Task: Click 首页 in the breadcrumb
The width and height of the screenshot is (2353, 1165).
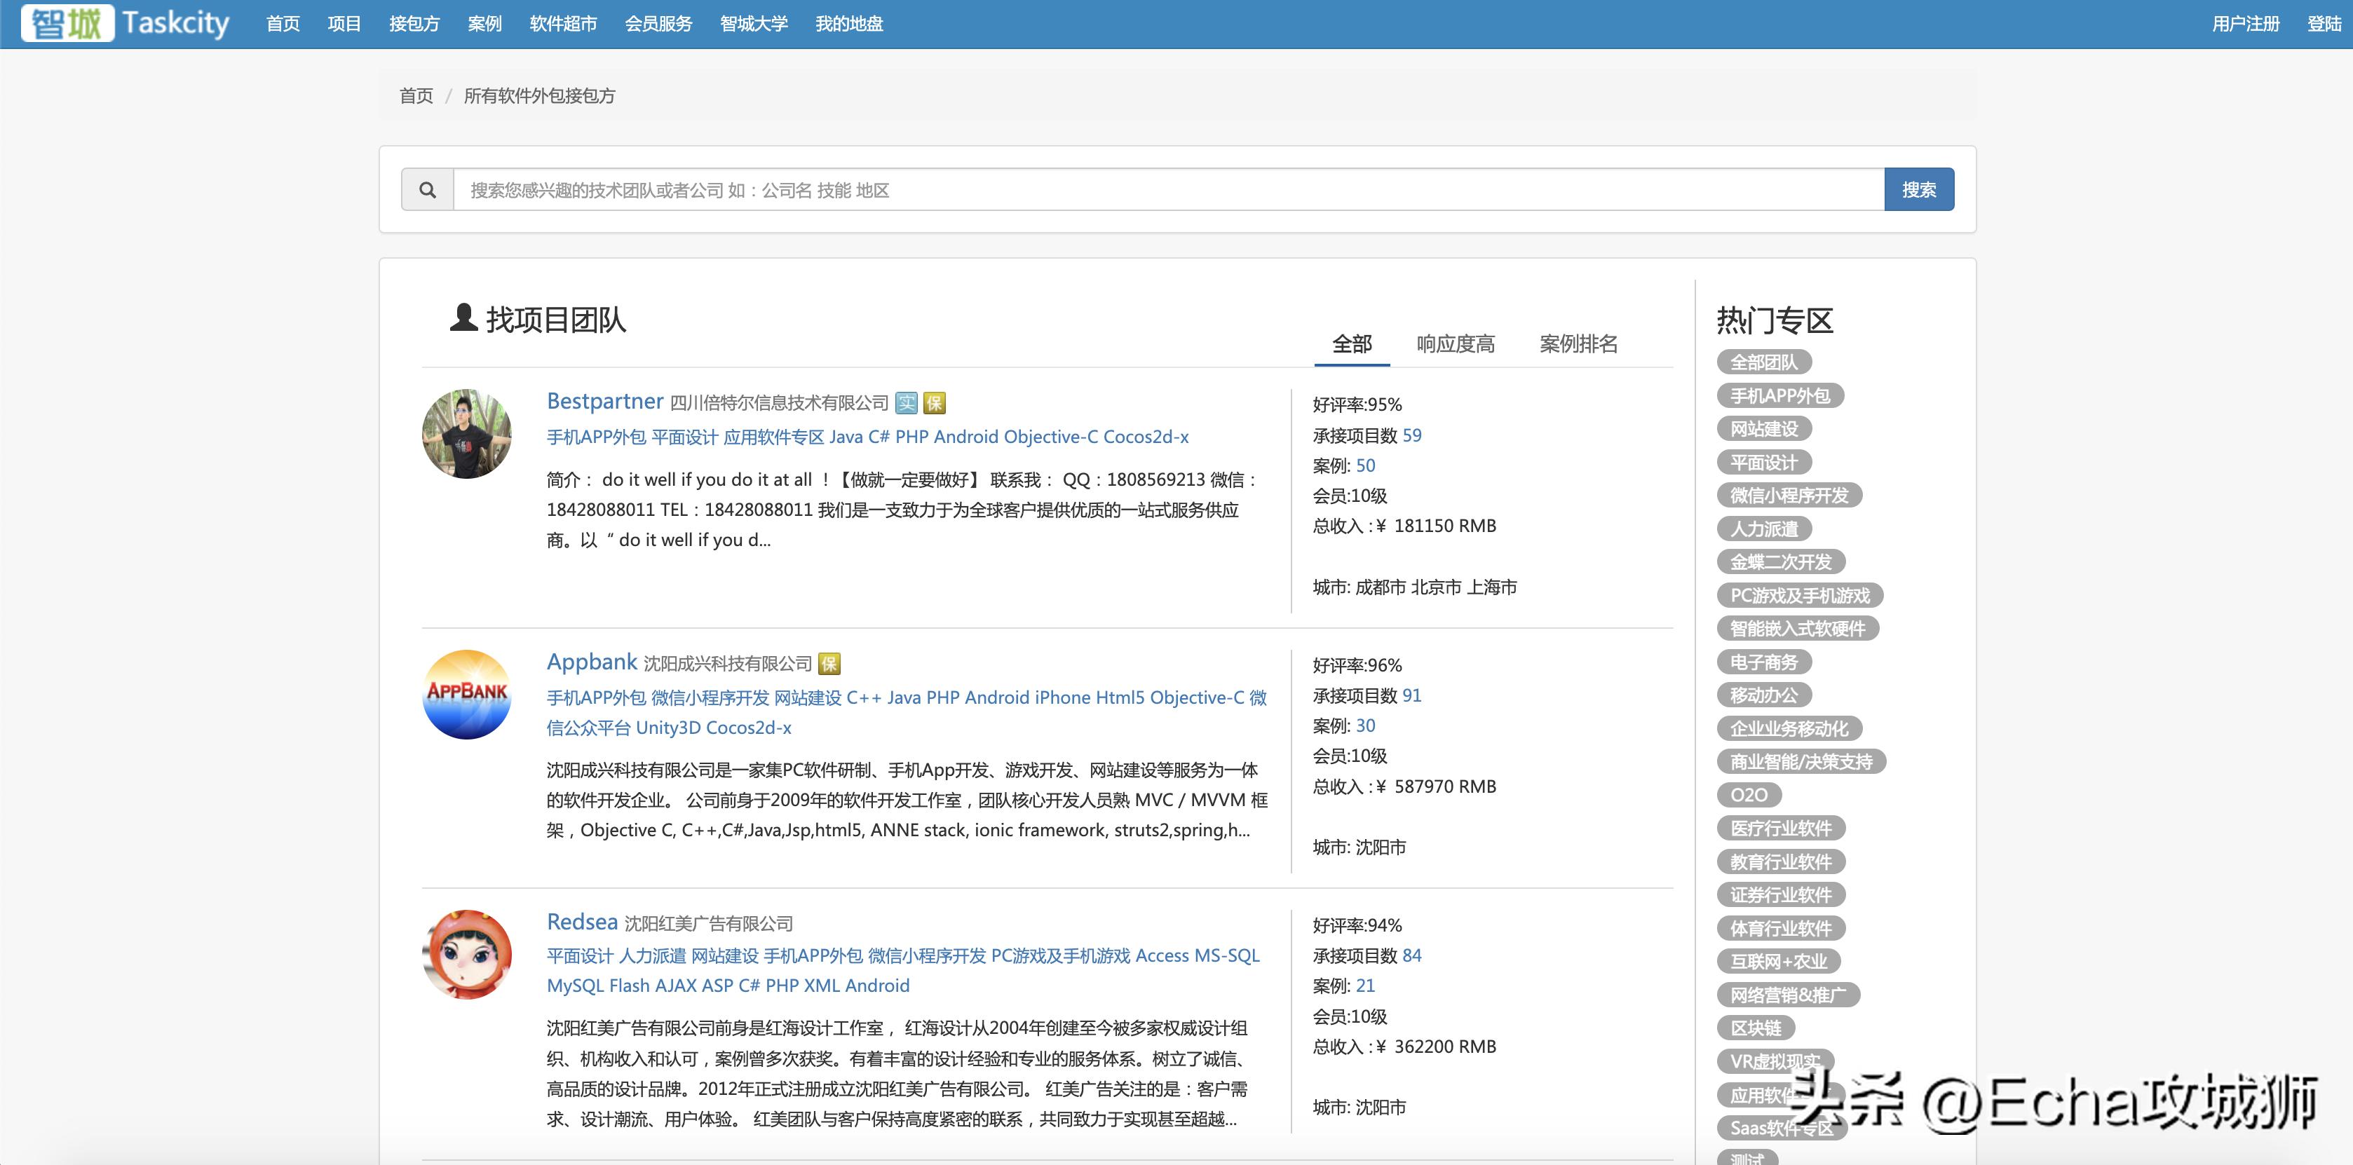Action: 416,96
